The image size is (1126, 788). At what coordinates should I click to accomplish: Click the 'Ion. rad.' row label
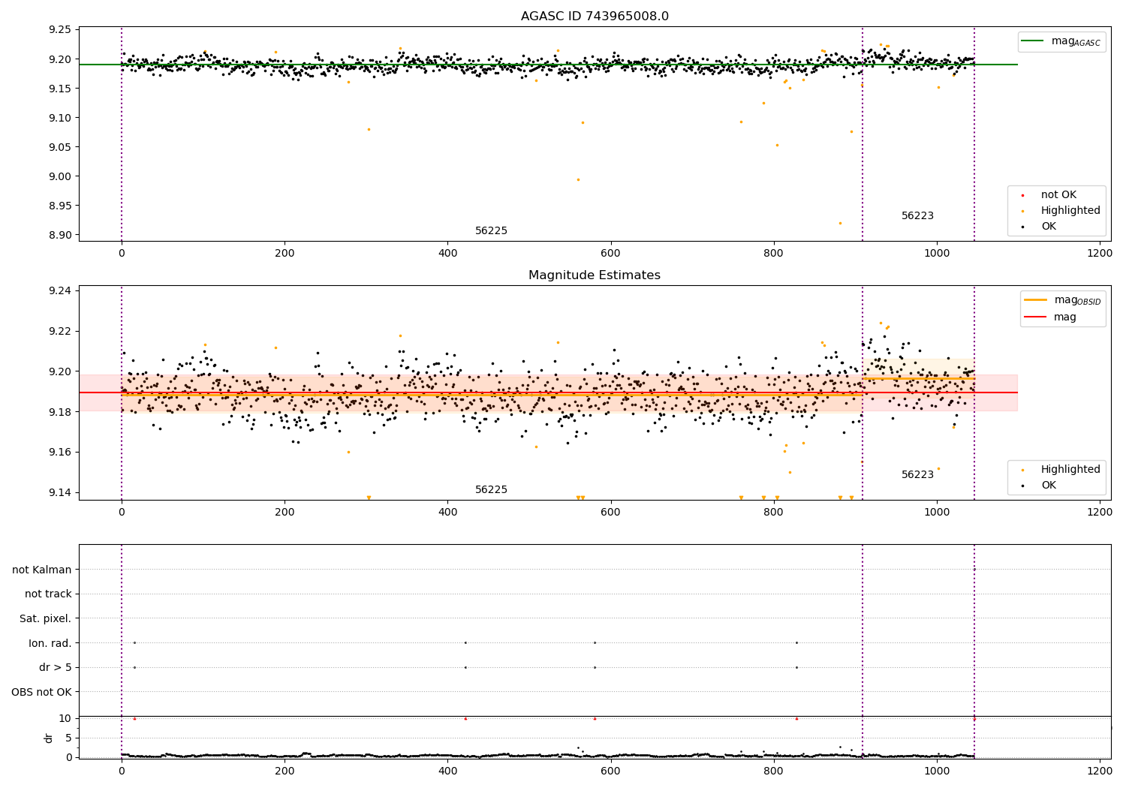(50, 643)
